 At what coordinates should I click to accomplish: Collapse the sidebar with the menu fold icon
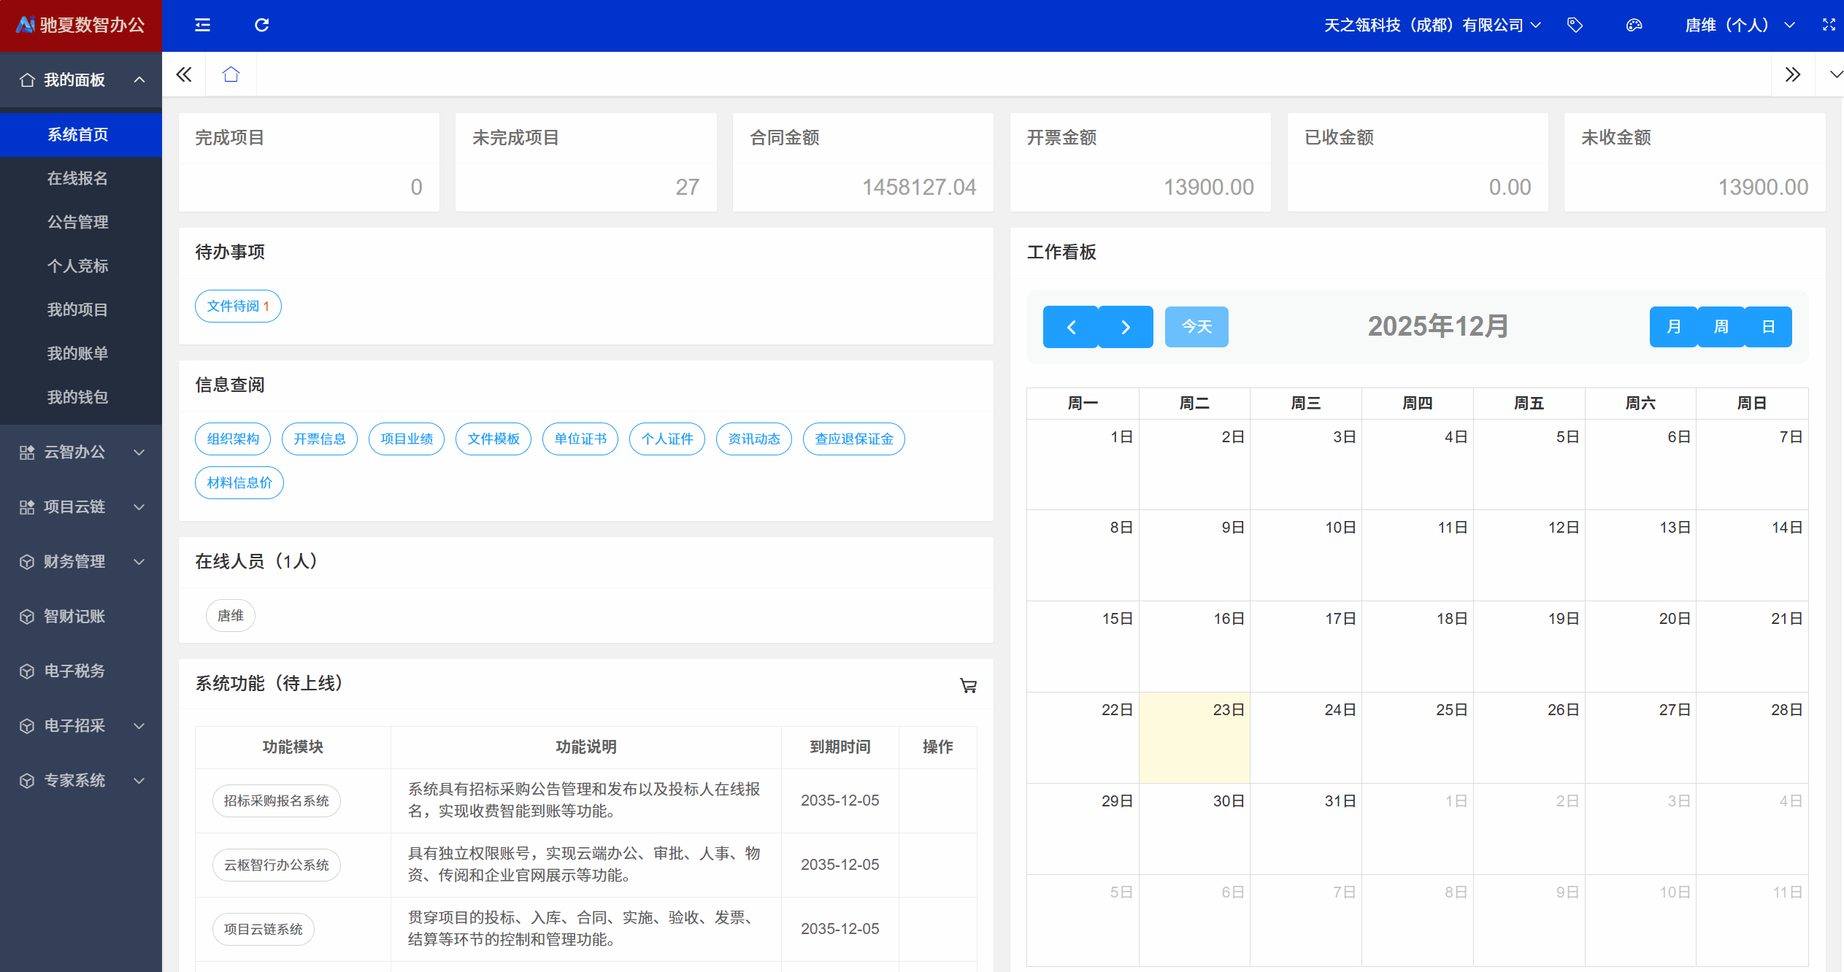point(202,26)
